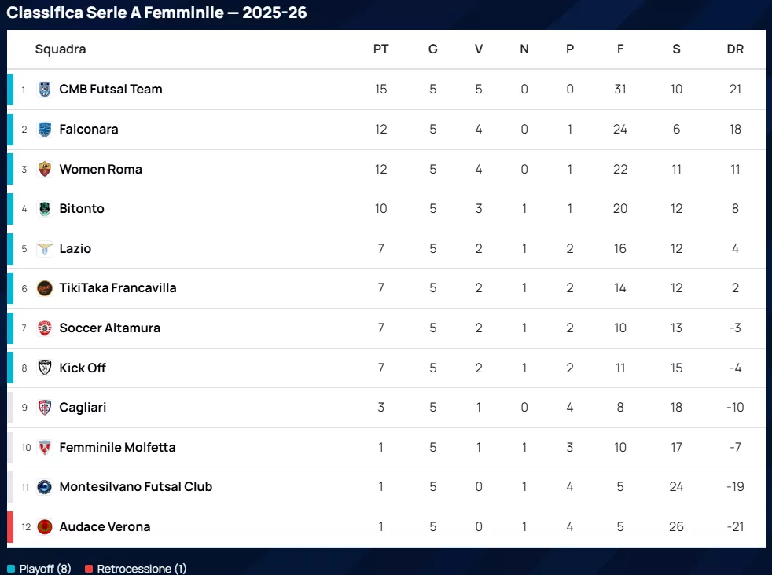Click the red Retrocessione legend swatch
The image size is (772, 575).
[x=89, y=569]
